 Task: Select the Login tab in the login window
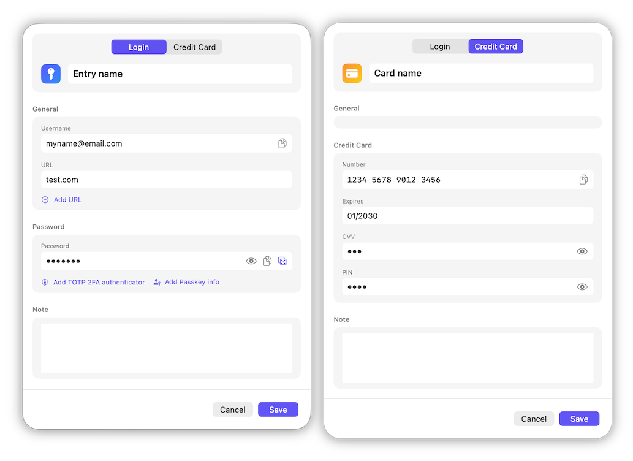pos(139,47)
